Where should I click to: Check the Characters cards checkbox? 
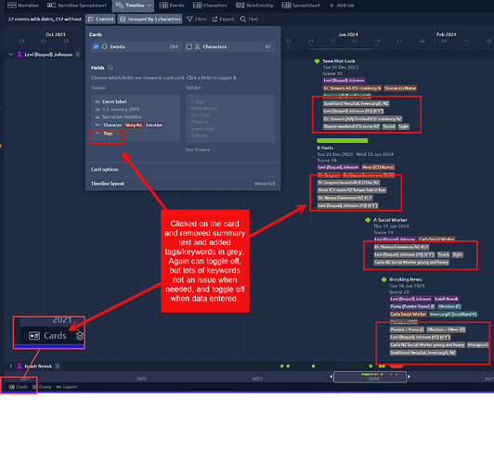189,46
